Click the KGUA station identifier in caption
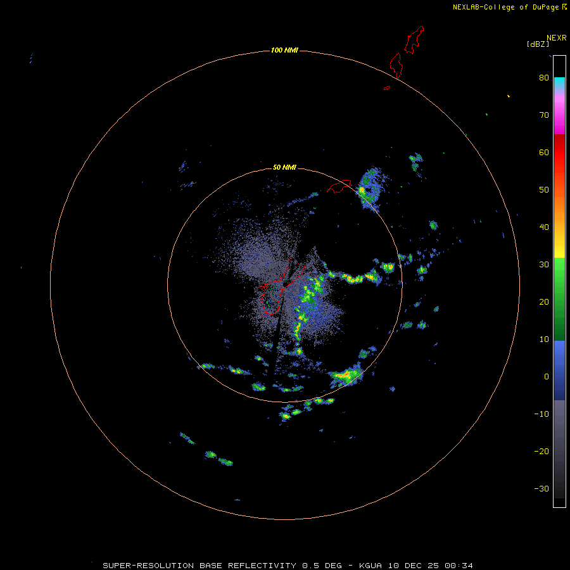This screenshot has width=570, height=570. point(371,566)
